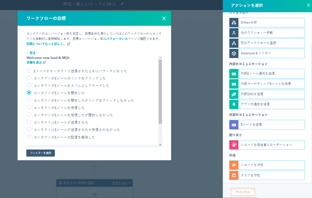The height and width of the screenshot is (198, 312).
Task: Click the アプリ内通知を送信 bell icon
Action: pos(234,104)
